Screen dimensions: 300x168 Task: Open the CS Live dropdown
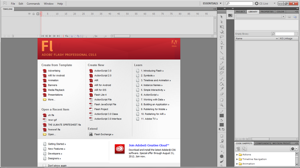tap(275, 3)
